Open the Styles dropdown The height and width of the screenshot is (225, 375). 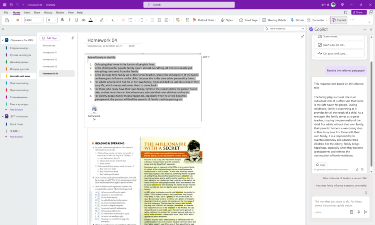pyautogui.click(x=227, y=20)
